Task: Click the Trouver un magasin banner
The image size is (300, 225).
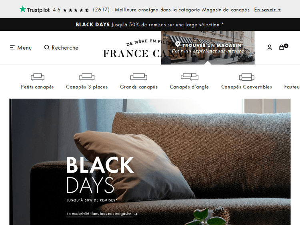Action: pyautogui.click(x=208, y=48)
